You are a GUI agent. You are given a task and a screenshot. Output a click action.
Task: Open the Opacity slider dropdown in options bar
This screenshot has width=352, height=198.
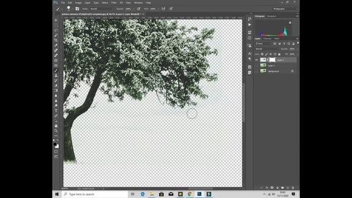(x=133, y=9)
